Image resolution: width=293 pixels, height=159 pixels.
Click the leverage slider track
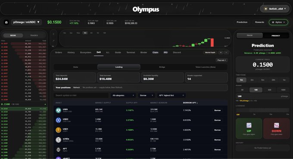pyautogui.click(x=262, y=110)
